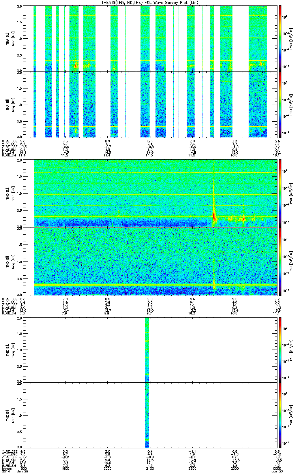This screenshot has height=474, width=296.
Task: Click the THA B∥ PSD color bar
Action: coord(280,104)
